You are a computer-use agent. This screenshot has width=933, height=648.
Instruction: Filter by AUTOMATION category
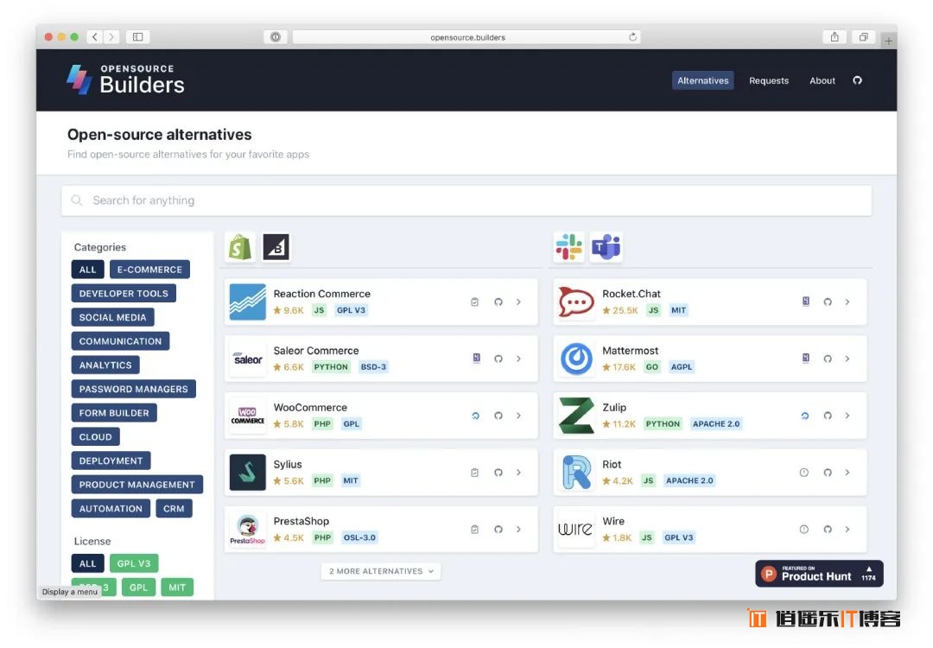point(111,509)
